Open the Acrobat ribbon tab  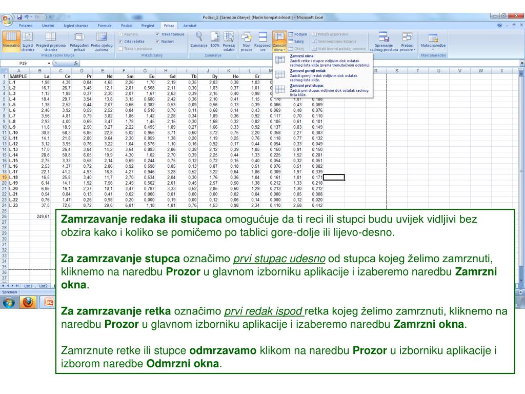190,26
